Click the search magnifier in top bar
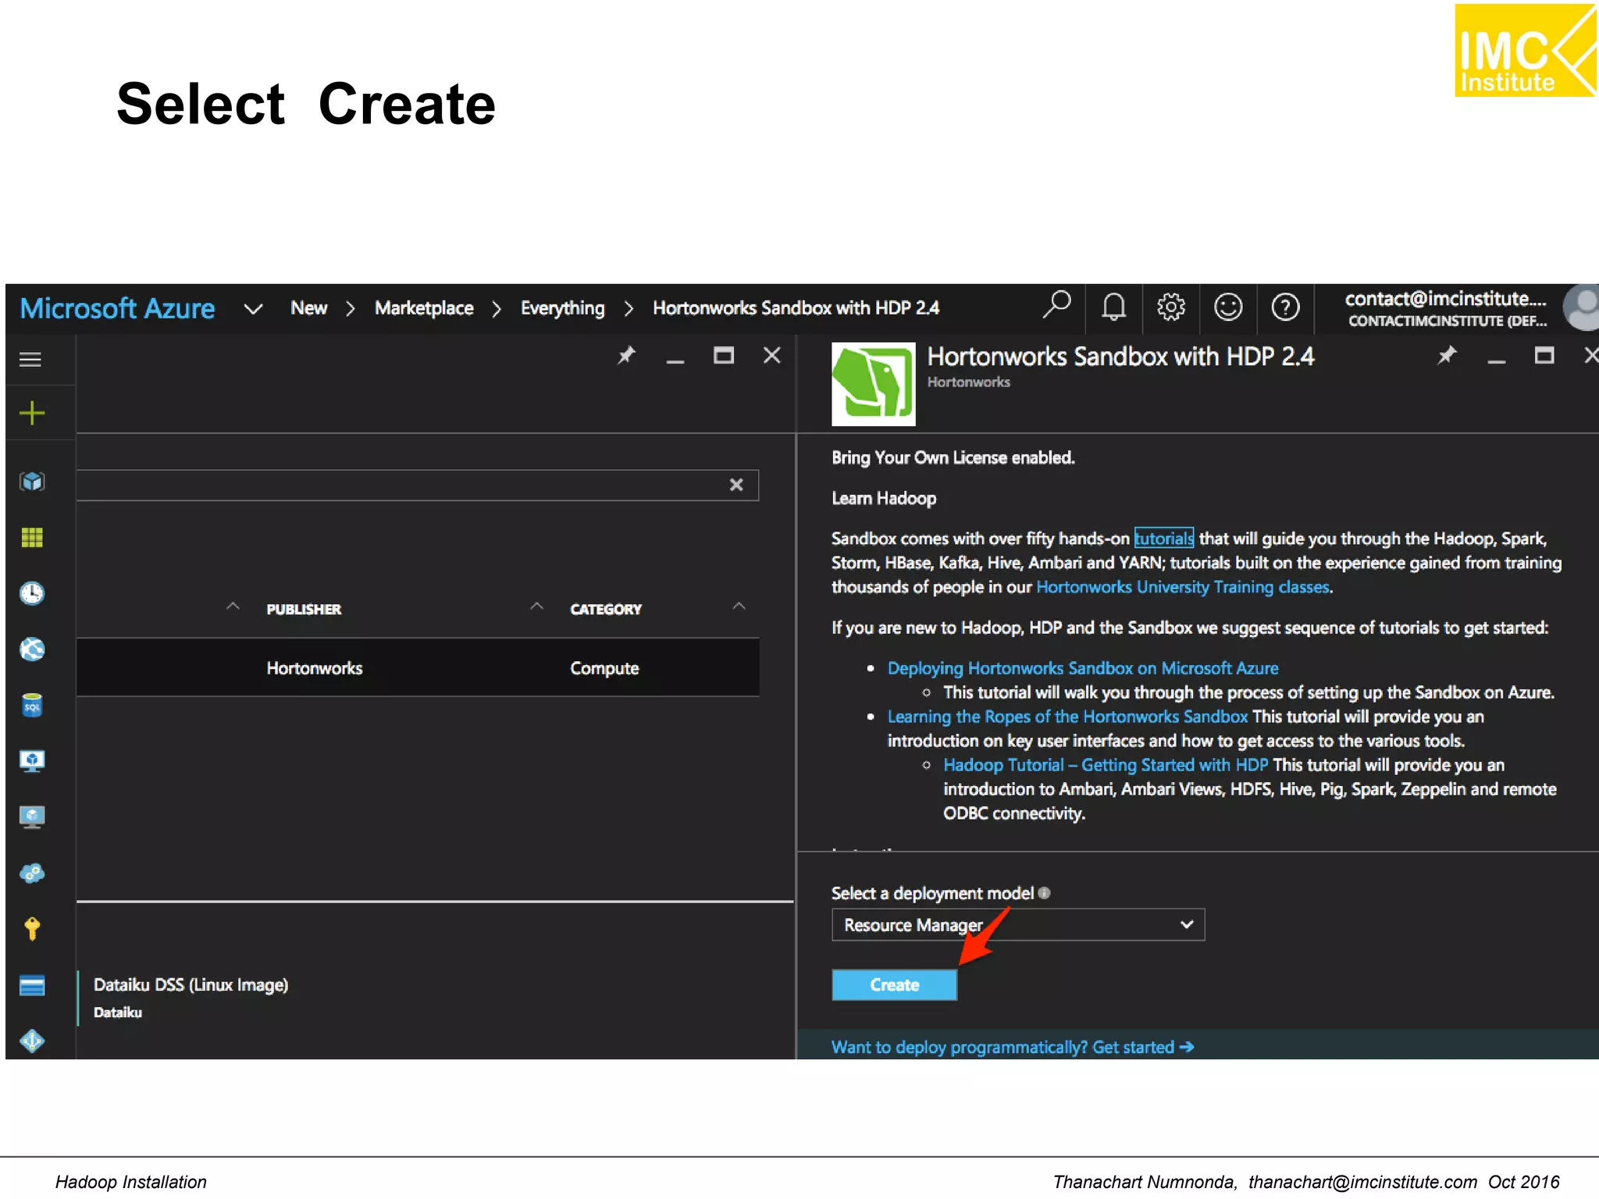 coord(1056,306)
